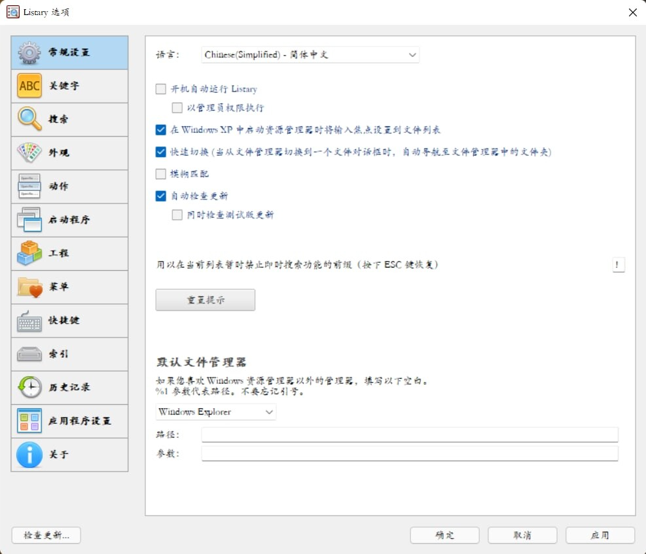Viewport: 646px width, 554px height.
Task: Click the 重置提示 button
Action: pos(205,300)
